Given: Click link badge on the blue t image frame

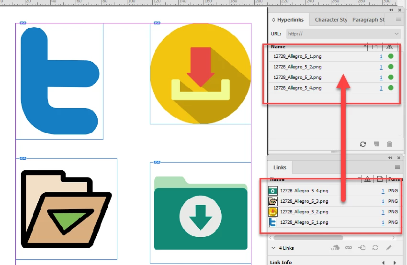Looking at the screenshot, I should pyautogui.click(x=23, y=23).
